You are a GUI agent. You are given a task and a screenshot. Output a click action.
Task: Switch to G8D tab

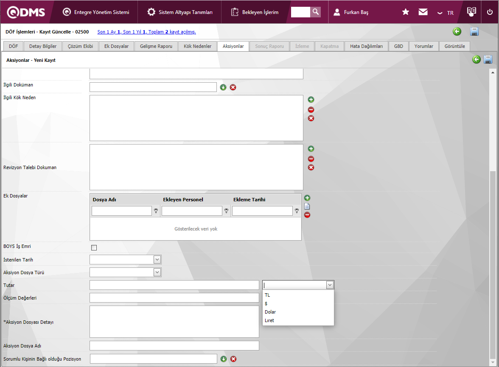pyautogui.click(x=398, y=46)
